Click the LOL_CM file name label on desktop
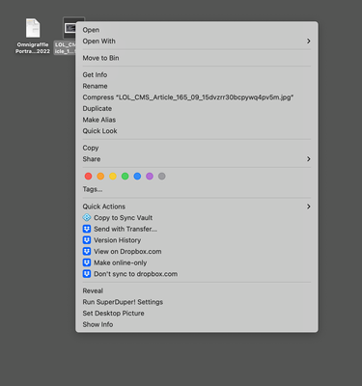 click(x=65, y=48)
